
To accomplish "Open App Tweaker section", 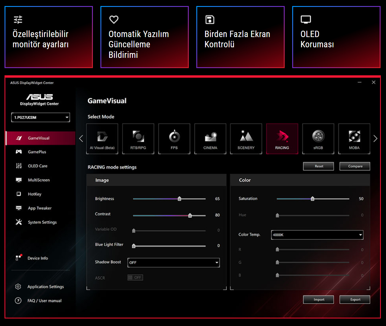I will pyautogui.click(x=40, y=208).
